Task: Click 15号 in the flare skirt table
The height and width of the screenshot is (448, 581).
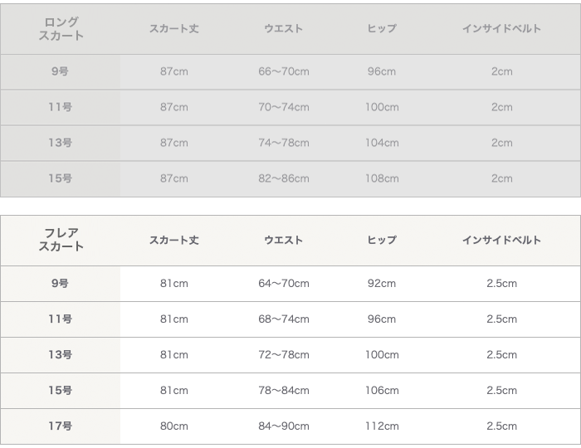Action: (61, 391)
